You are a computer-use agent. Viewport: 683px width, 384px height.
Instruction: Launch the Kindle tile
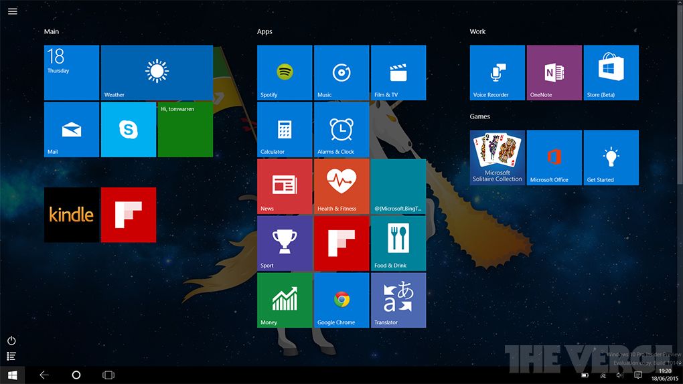tap(72, 215)
